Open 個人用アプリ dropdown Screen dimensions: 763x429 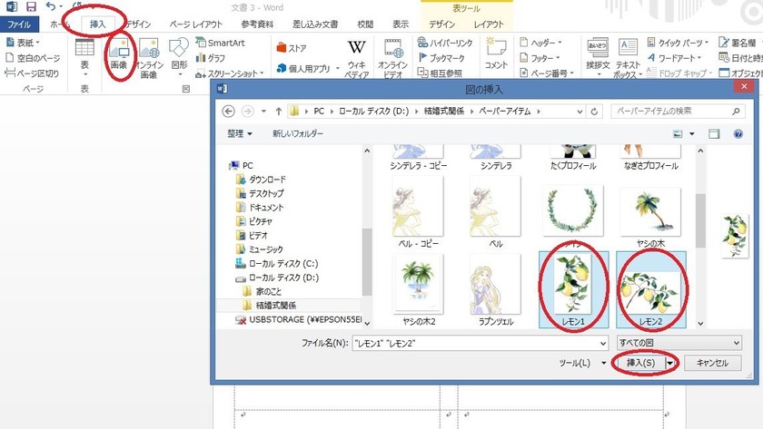[x=308, y=69]
